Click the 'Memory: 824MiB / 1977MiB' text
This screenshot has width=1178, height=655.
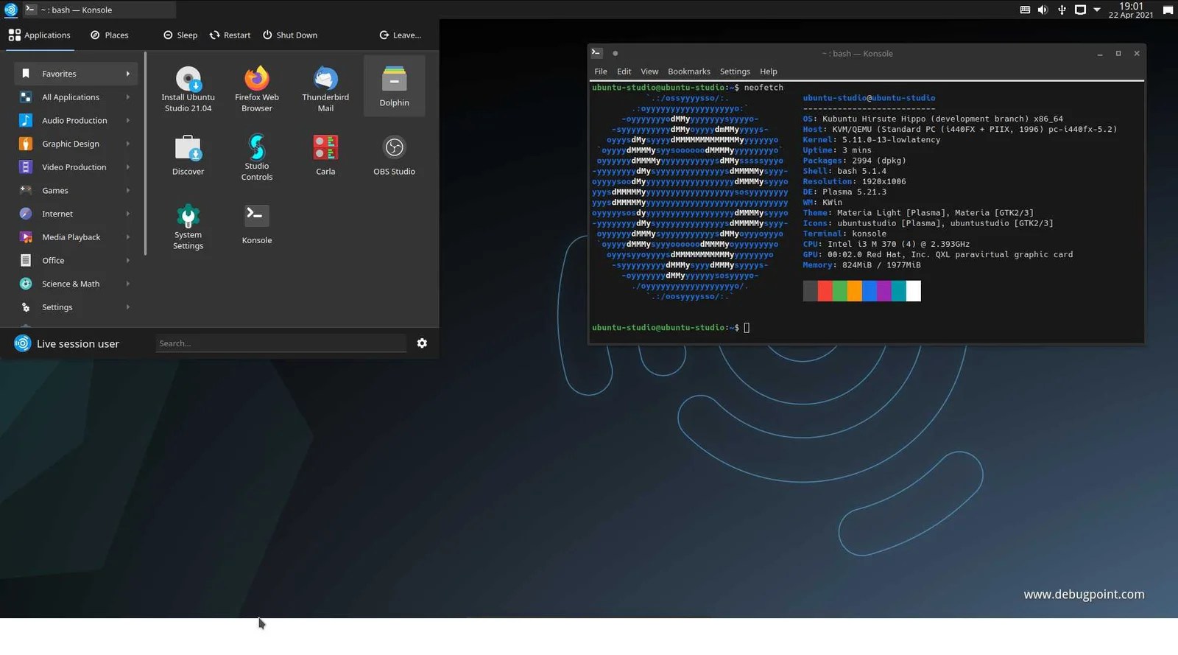coord(861,265)
